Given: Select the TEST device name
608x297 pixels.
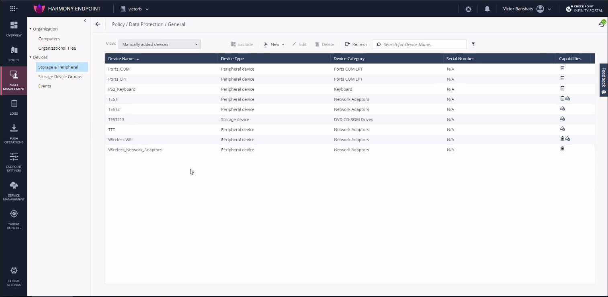Looking at the screenshot, I should (x=113, y=99).
